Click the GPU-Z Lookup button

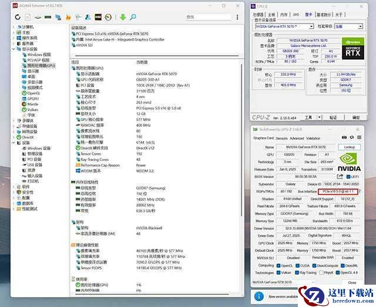(x=350, y=147)
